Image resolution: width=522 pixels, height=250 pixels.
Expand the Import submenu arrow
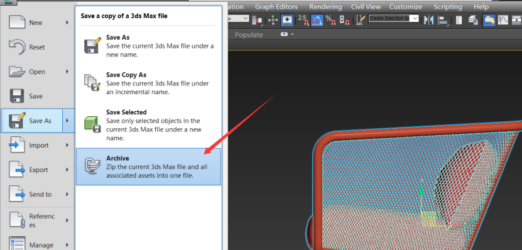[67, 145]
